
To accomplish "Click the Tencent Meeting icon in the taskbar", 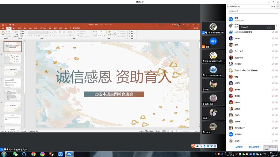I will pyautogui.click(x=69, y=154).
